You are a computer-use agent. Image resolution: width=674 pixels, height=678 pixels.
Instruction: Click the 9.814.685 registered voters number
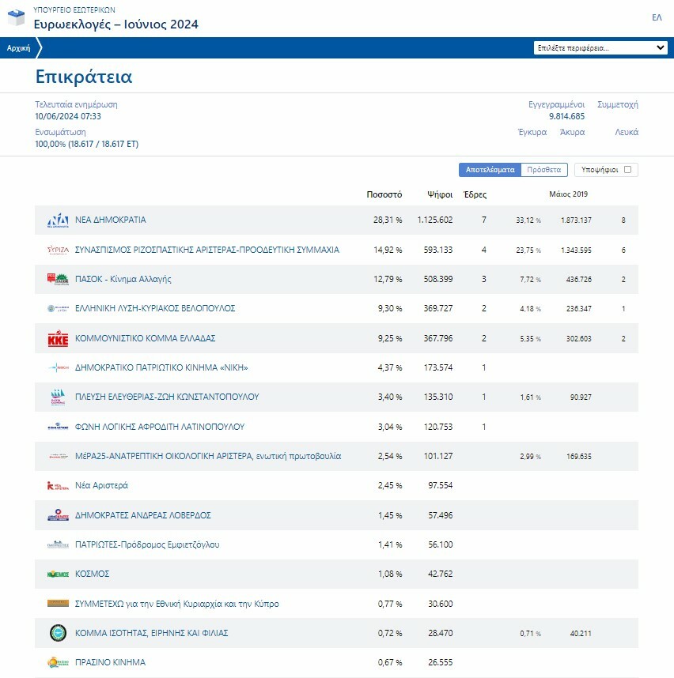(566, 116)
